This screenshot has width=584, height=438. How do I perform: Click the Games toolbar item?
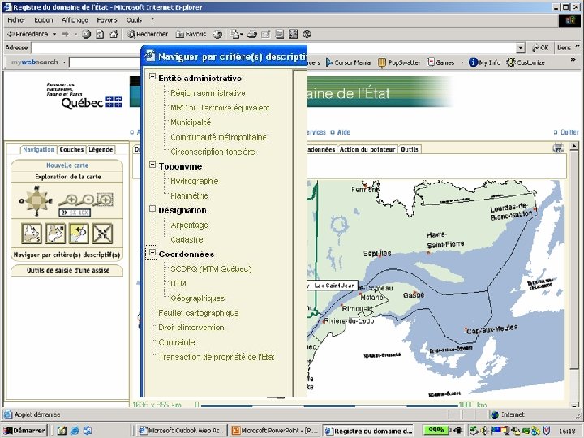pos(440,62)
